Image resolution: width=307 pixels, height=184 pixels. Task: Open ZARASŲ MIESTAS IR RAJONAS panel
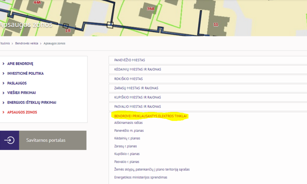[x=208, y=88]
